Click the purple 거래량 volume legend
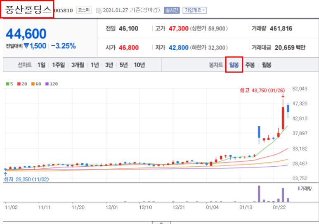This screenshot has height=224, width=319. (x=305, y=189)
